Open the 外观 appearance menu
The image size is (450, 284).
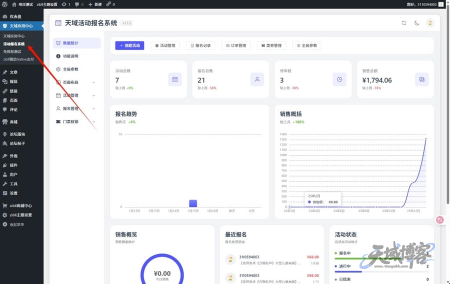click(x=21, y=156)
